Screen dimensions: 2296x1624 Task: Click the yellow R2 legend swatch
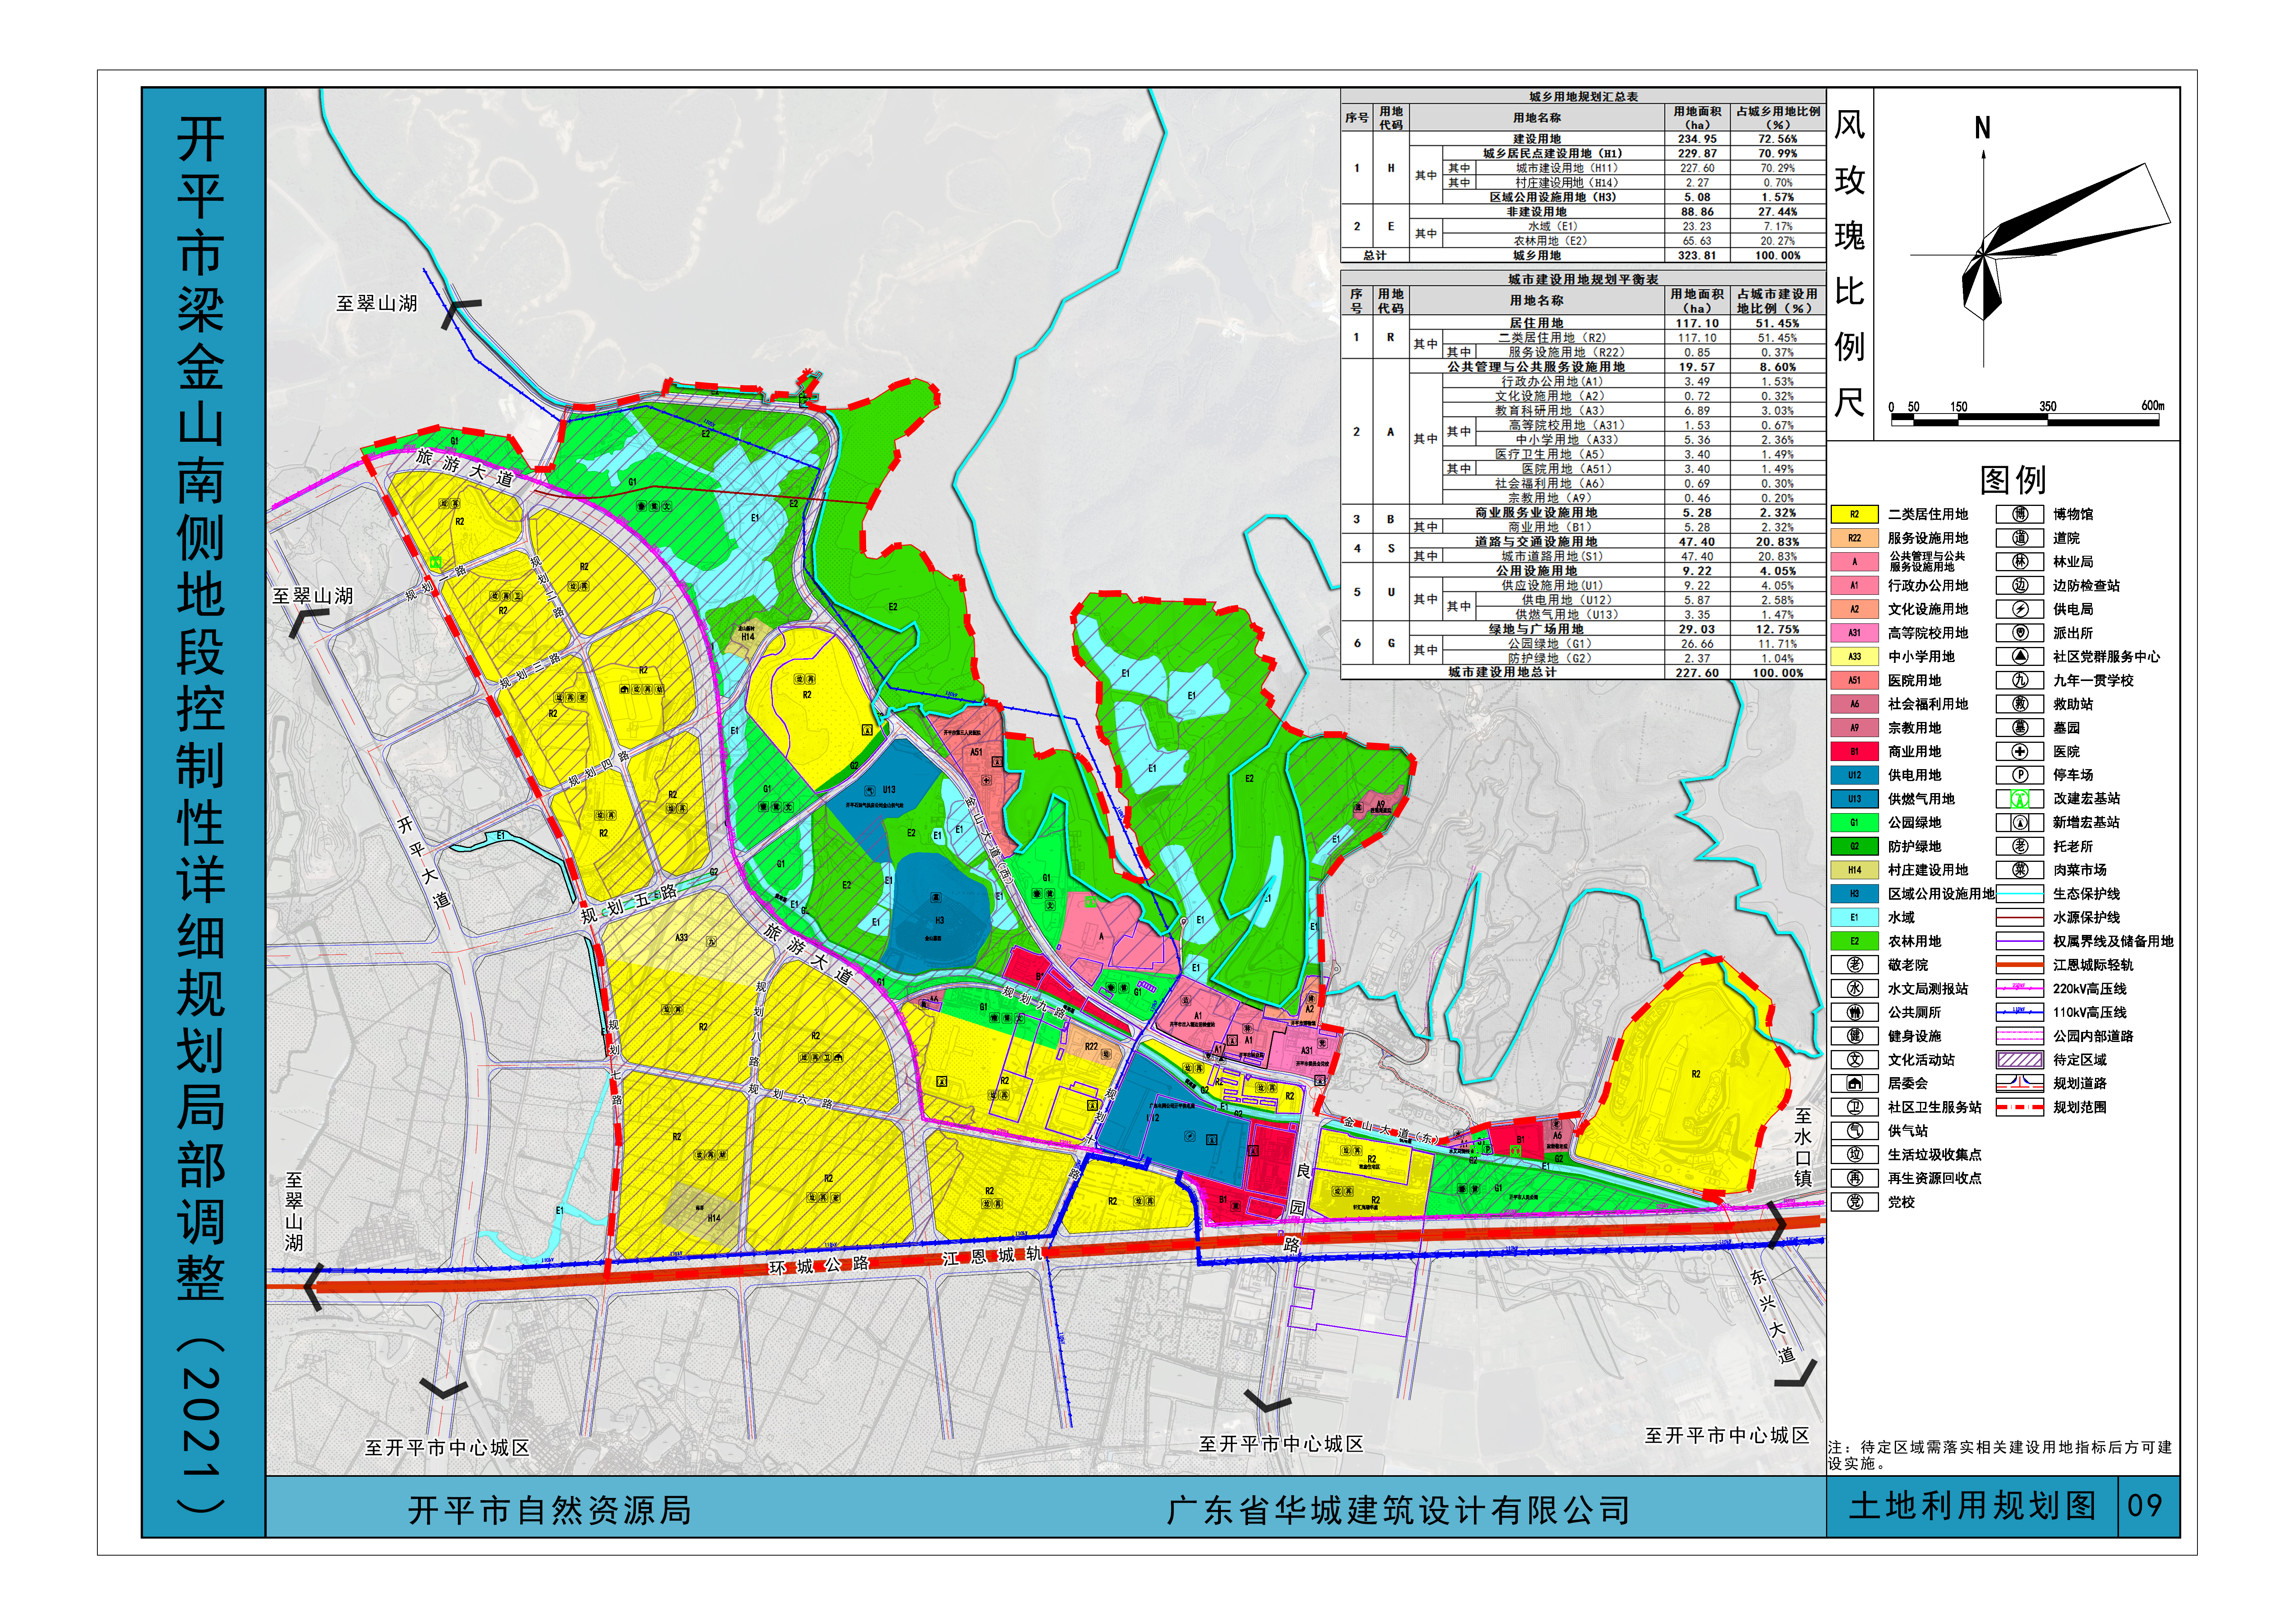(x=1855, y=514)
